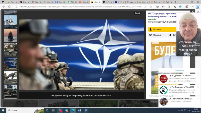Viewport: 201px width, 113px height.
Task: Select the warship thumbnail at sunset
Action: pyautogui.click(x=10, y=35)
